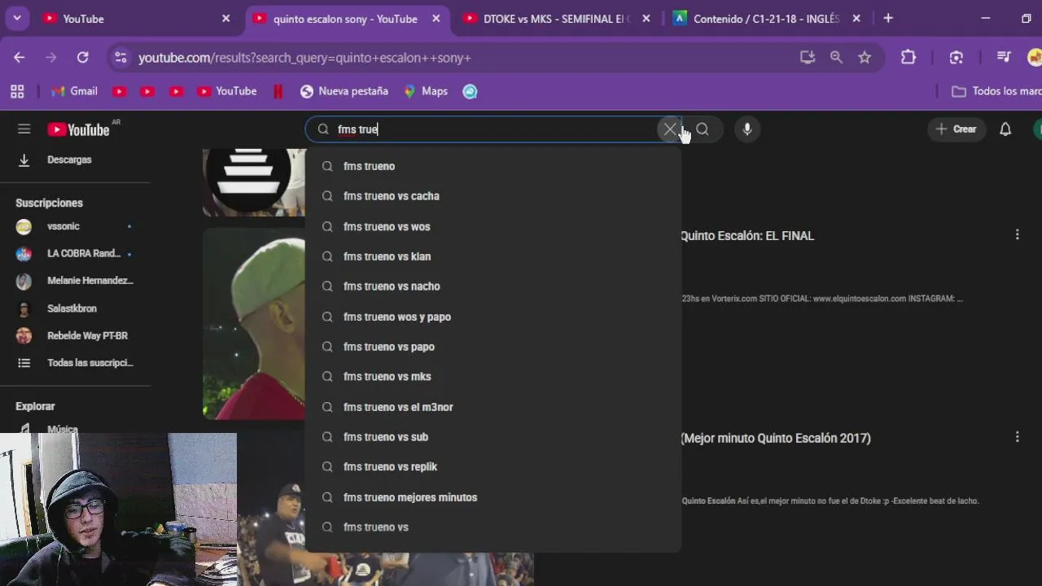
Task: Open the tab search dropdown arrow
Action: click(x=16, y=18)
